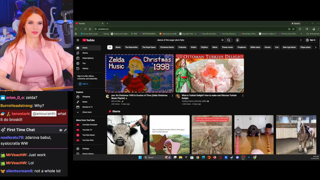Go to the YouTube logo home link
320x180 pixels.
pyautogui.click(x=88, y=40)
